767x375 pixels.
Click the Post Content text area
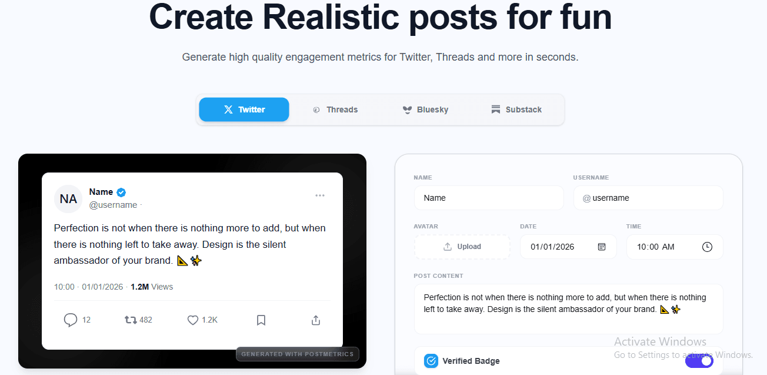tap(569, 308)
